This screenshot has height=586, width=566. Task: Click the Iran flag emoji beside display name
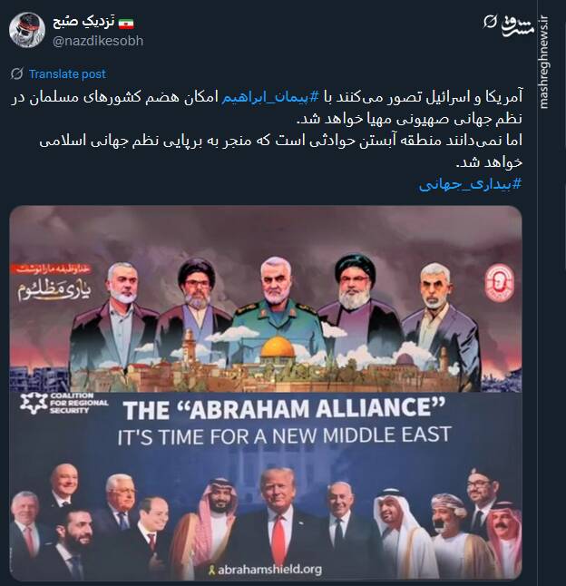point(126,24)
